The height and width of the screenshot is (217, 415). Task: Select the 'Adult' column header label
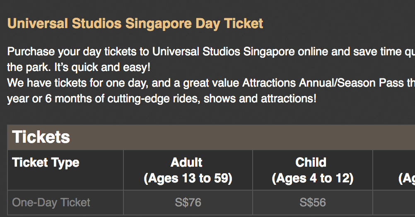point(186,163)
